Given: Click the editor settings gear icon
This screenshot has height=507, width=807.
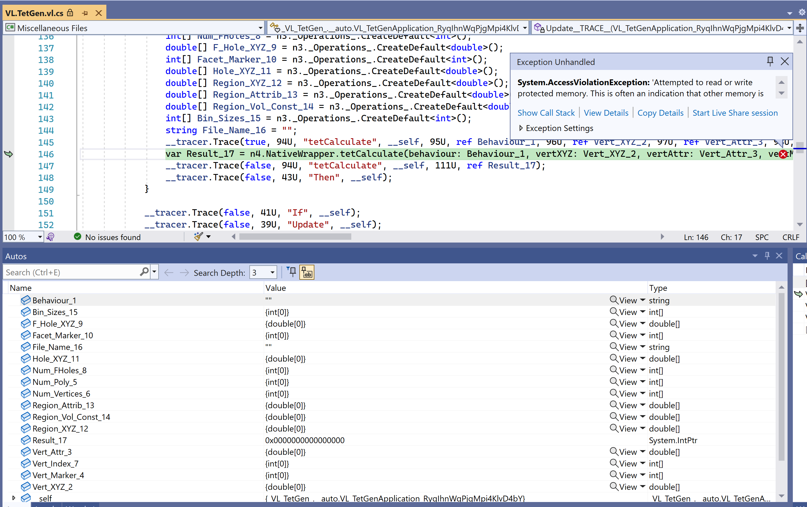Looking at the screenshot, I should [802, 12].
